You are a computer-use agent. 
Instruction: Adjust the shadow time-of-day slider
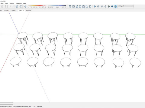(57, 6)
